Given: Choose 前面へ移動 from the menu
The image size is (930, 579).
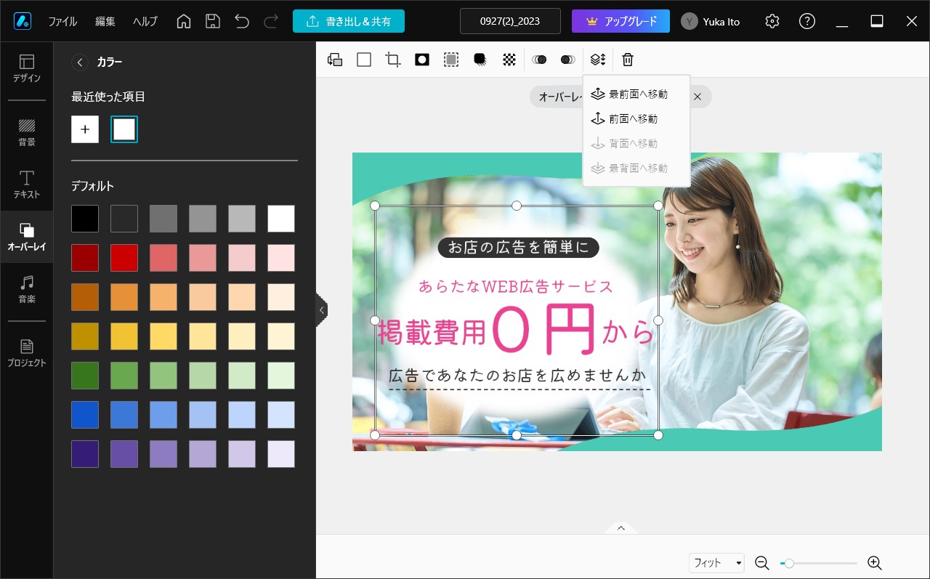Looking at the screenshot, I should coord(636,119).
